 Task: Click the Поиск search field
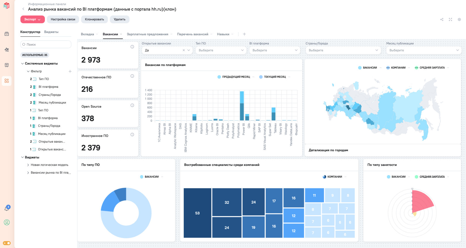46,44
